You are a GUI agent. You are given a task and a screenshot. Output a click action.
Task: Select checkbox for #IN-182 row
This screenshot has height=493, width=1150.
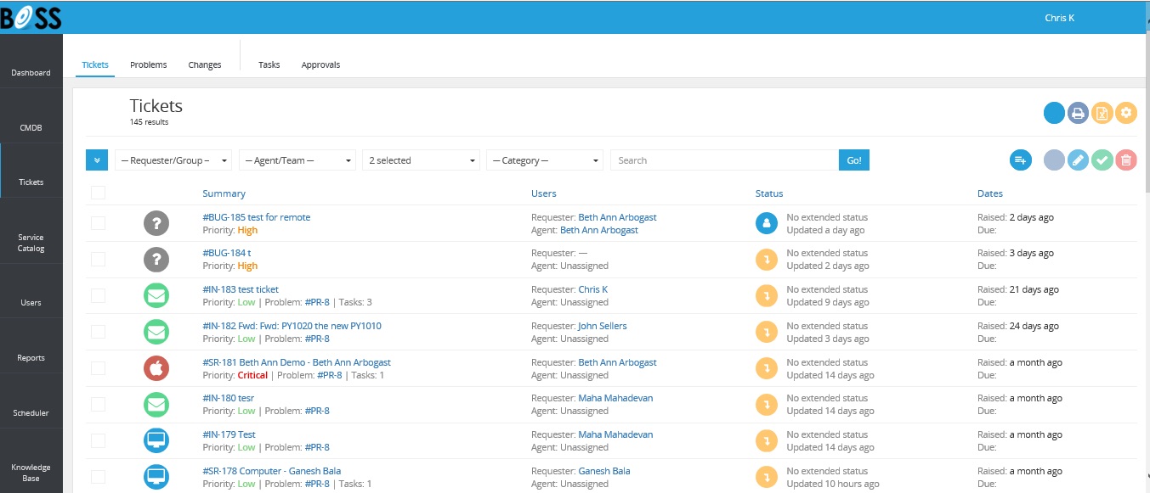98,332
